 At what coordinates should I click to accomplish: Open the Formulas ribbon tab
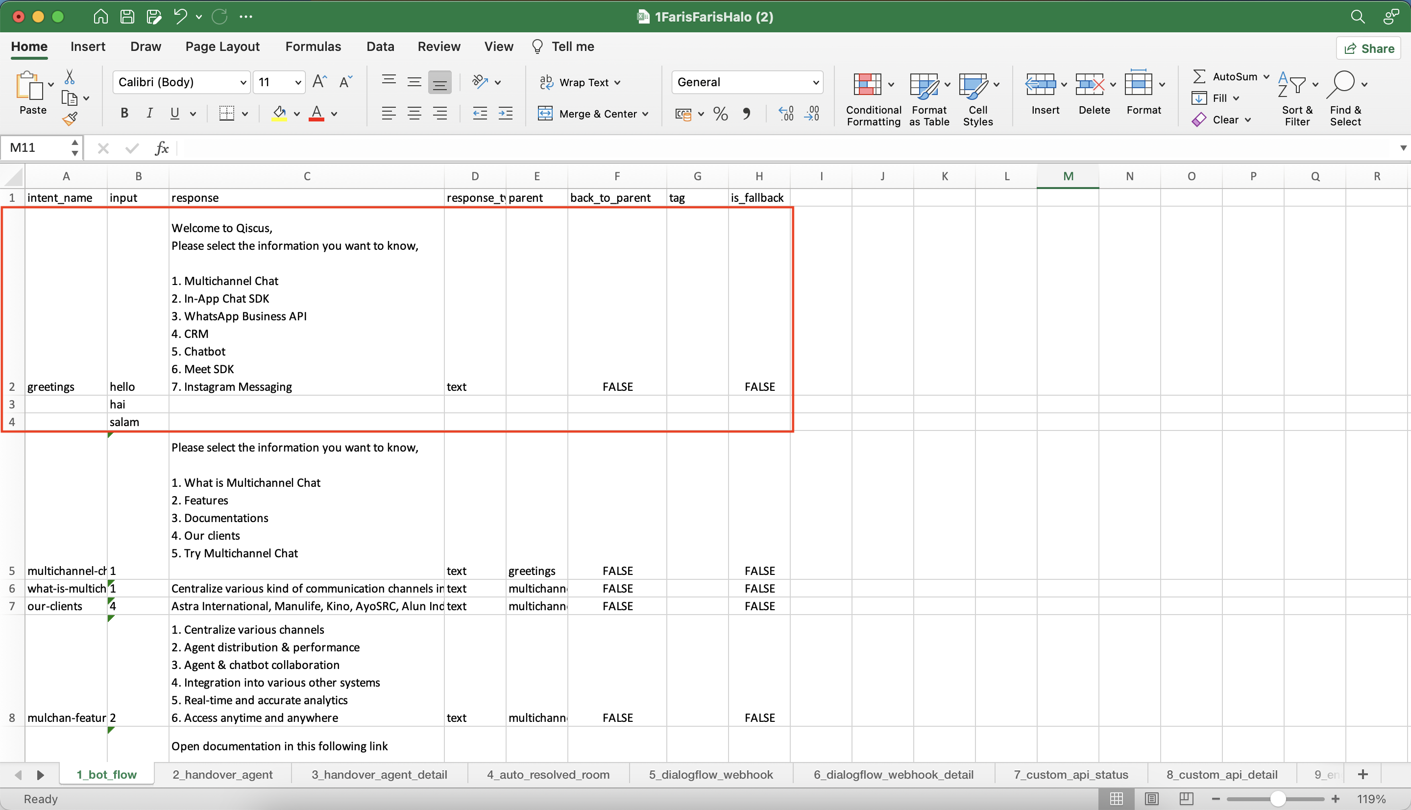point(313,47)
